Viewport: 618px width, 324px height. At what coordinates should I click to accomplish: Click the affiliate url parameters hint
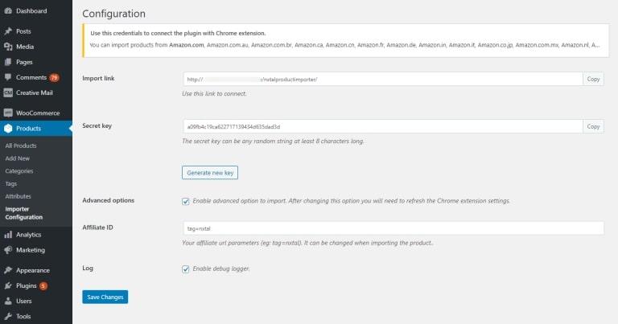[x=308, y=243]
